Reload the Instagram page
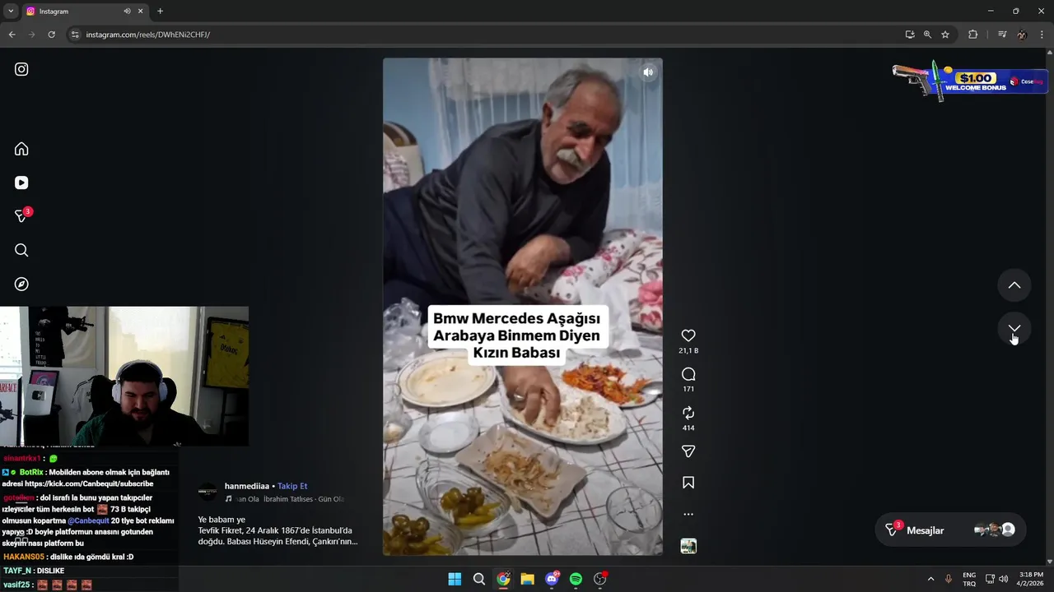The width and height of the screenshot is (1054, 592). 51,35
